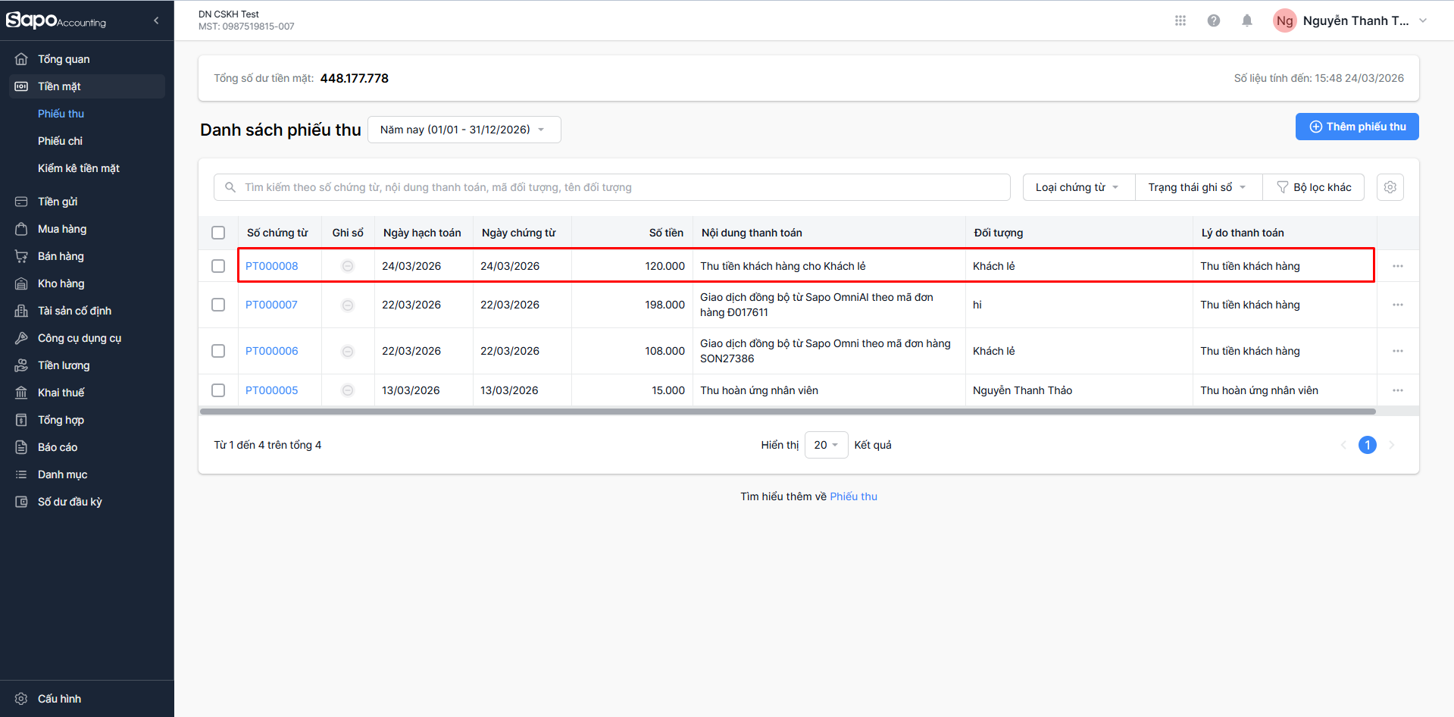This screenshot has height=717, width=1454.
Task: Go to 'Phiếu chi' in the sidebar
Action: [60, 141]
